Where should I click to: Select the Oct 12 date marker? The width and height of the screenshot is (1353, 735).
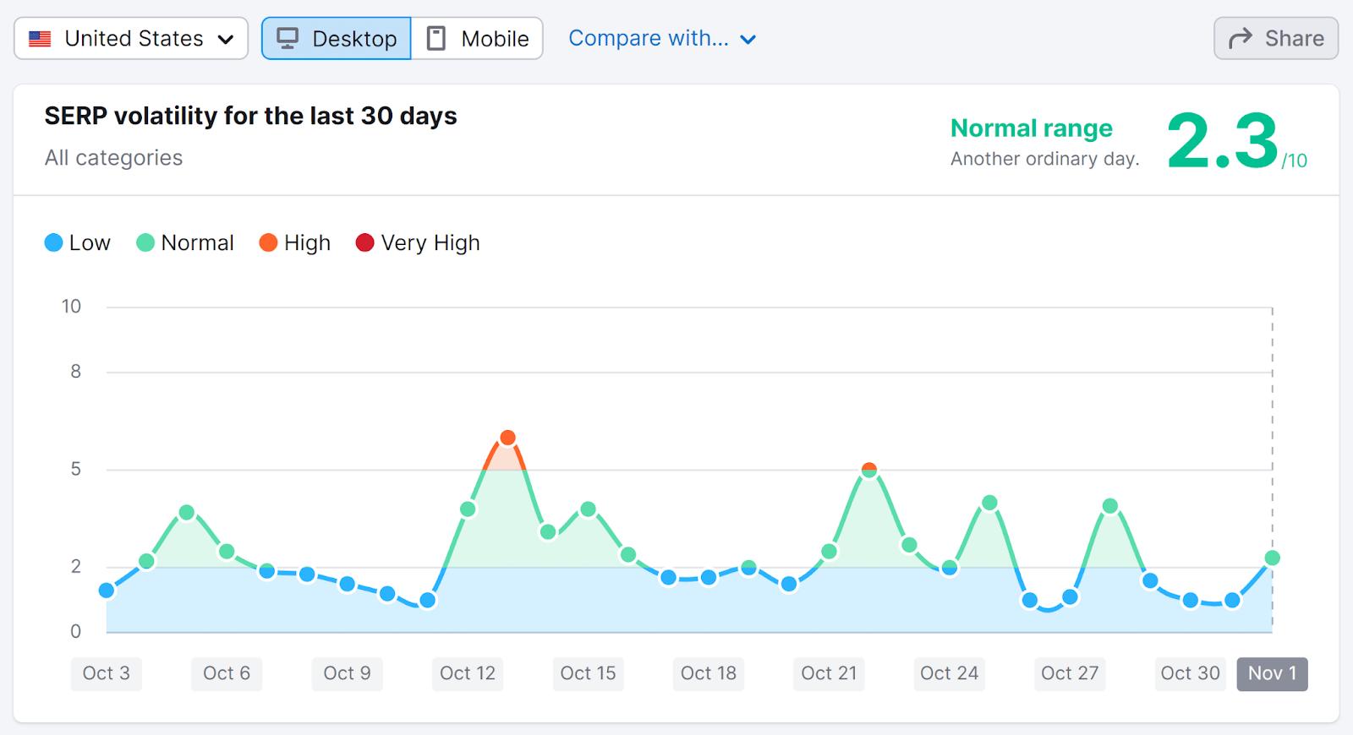coord(468,673)
